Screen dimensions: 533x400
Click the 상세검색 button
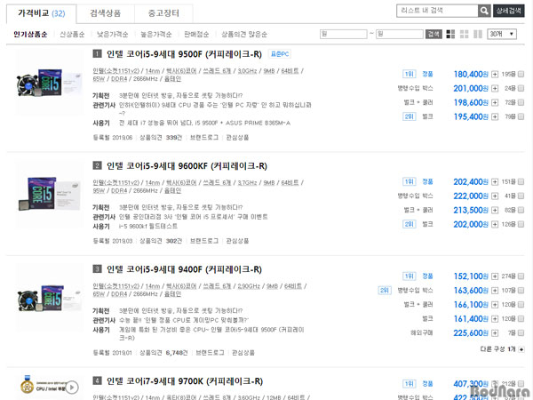point(508,11)
